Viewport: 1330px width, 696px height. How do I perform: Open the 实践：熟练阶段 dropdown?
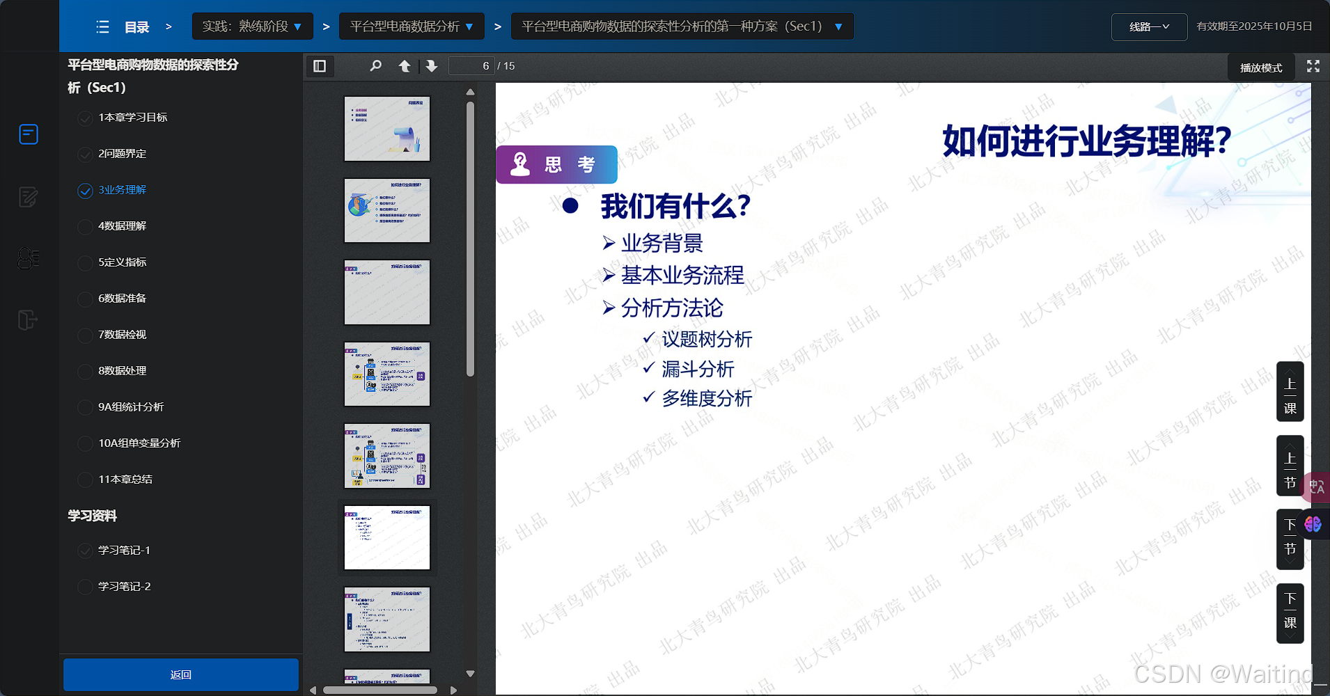pyautogui.click(x=252, y=26)
